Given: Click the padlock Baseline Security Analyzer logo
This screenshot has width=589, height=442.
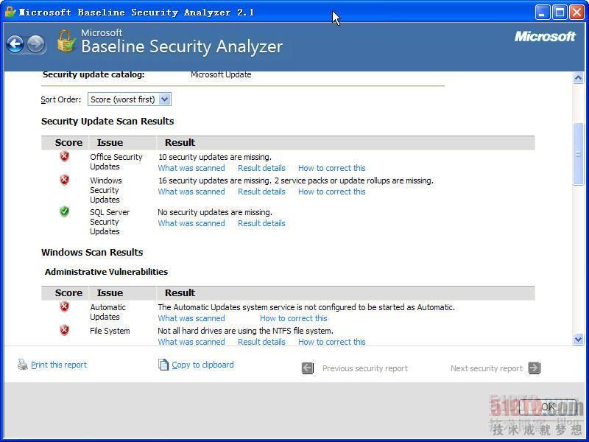Looking at the screenshot, I should [67, 41].
